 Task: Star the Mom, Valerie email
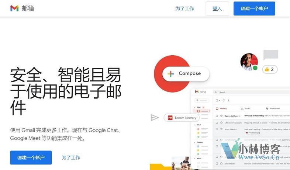pyautogui.click(x=221, y=129)
